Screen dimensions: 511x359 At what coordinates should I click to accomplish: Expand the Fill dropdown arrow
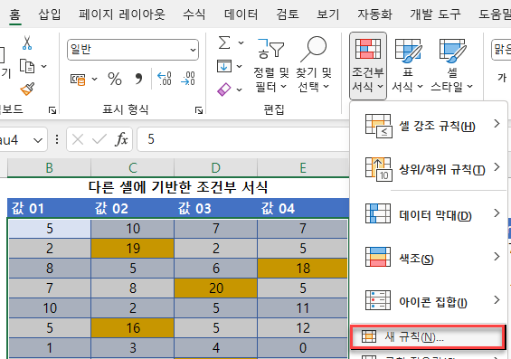[239, 66]
